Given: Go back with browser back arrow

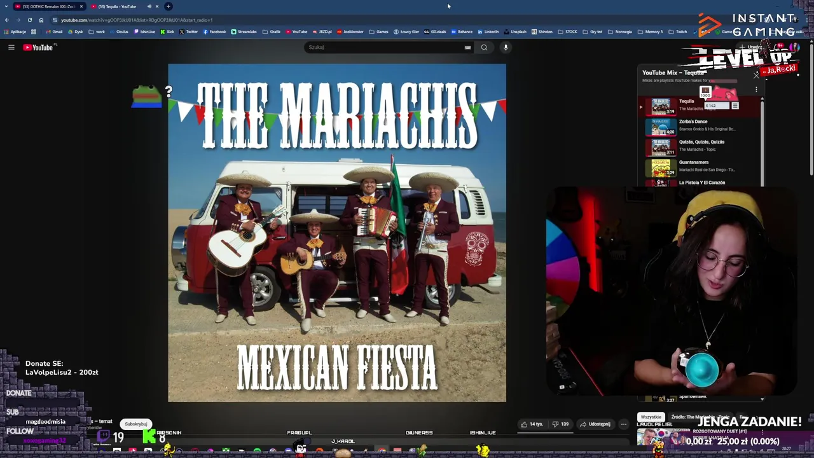Looking at the screenshot, I should click(x=7, y=20).
